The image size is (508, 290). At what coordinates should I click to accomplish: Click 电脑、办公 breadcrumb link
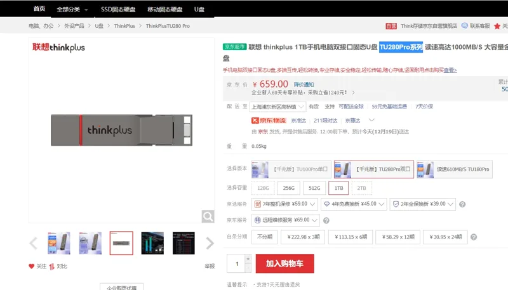(x=41, y=26)
